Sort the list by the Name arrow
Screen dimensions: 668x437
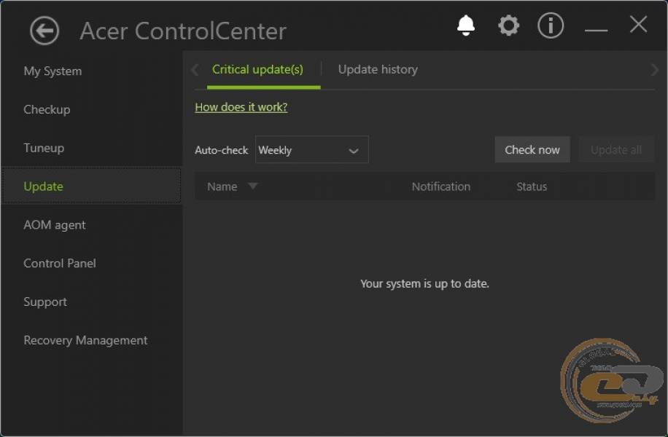(252, 186)
